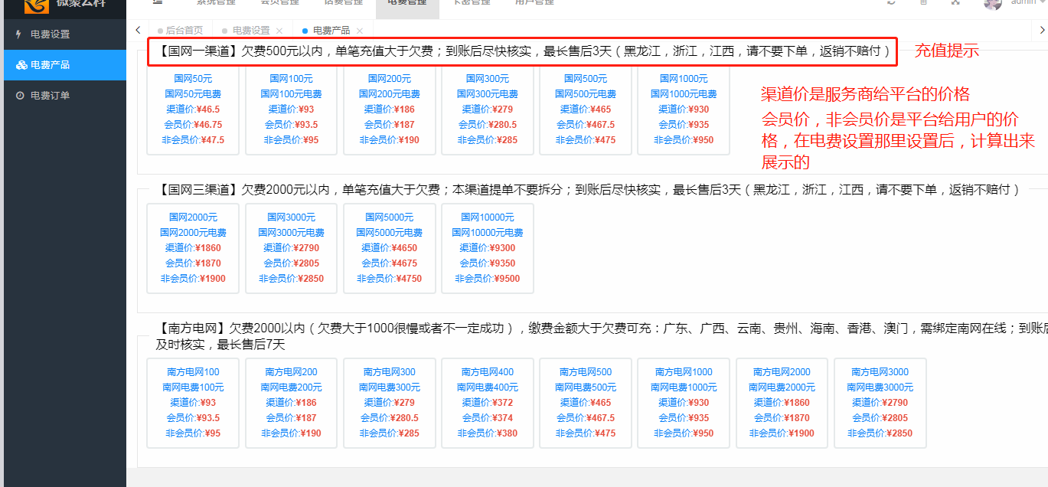Switch to the 后台首页 tab
The height and width of the screenshot is (487, 1048).
pos(180,31)
